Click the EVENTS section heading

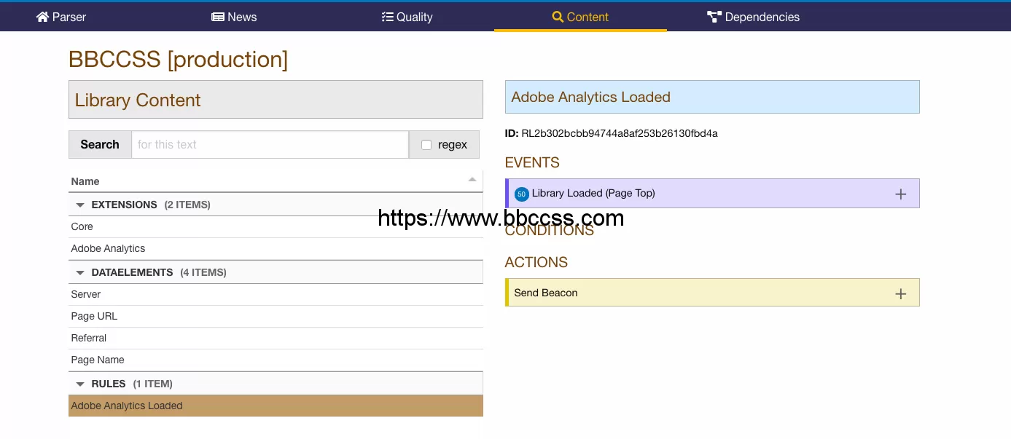coord(532,162)
